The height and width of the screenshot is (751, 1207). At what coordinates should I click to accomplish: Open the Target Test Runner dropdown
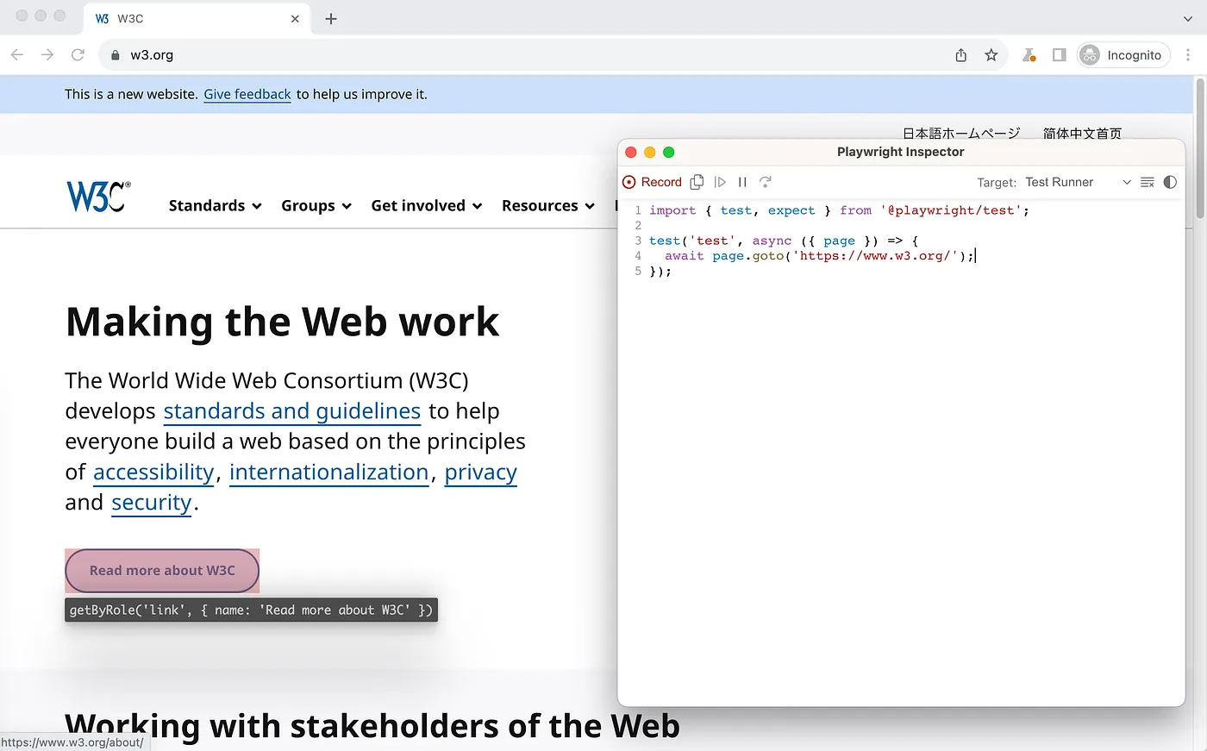coord(1078,182)
